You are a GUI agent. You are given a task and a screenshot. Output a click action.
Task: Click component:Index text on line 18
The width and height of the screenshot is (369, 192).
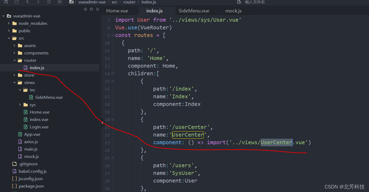point(177,104)
